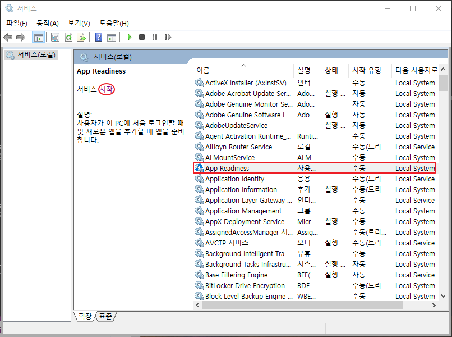Toggle the console tree pane icon
The width and height of the screenshot is (452, 337).
pos(38,37)
